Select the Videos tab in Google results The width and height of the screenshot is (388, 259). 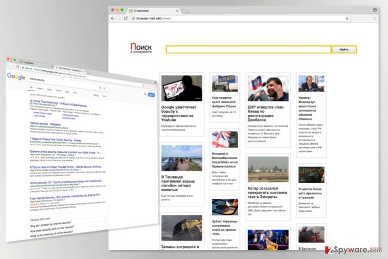[59, 91]
